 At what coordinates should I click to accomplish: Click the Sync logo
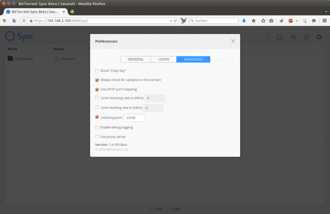[19, 36]
